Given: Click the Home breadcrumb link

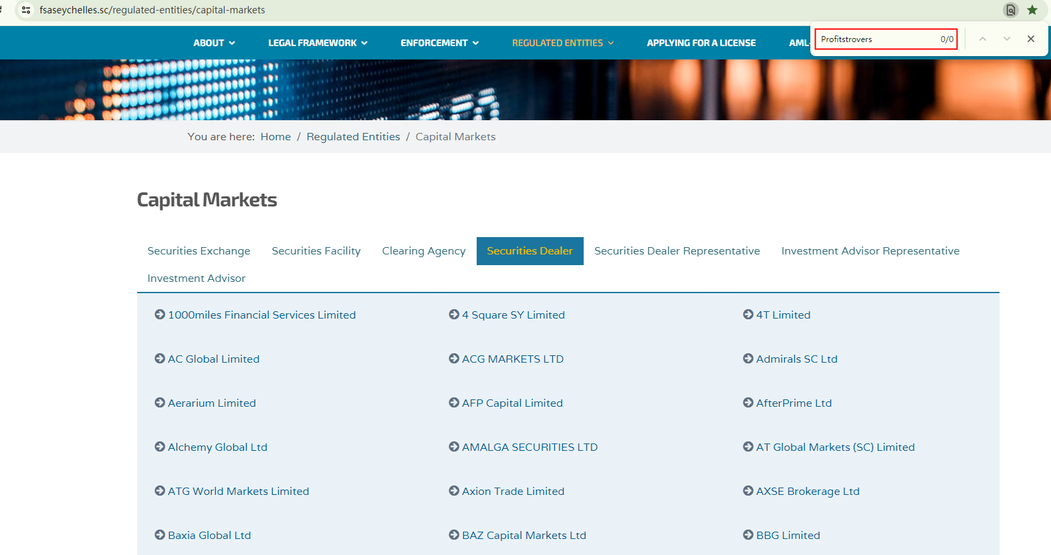Looking at the screenshot, I should [275, 137].
